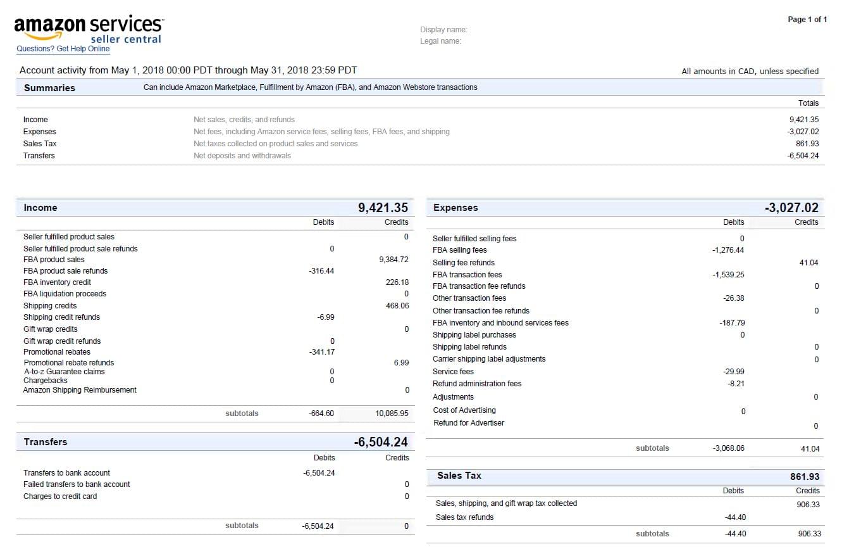Click 'Net sales, credits, and refunds' description

tap(244, 120)
